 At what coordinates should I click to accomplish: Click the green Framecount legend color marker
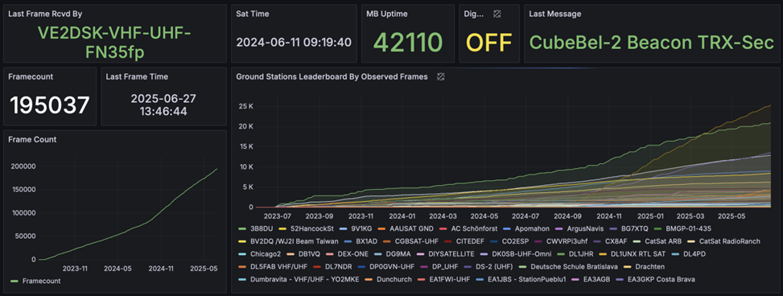[x=14, y=281]
